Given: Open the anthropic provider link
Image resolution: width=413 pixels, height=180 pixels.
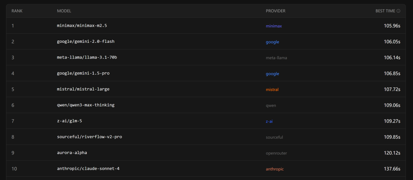Looking at the screenshot, I should pos(275,169).
